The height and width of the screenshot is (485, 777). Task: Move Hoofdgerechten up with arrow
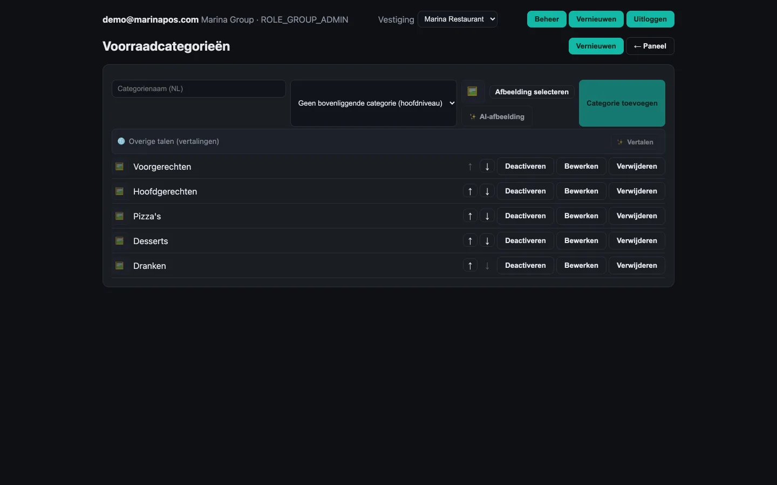click(x=470, y=191)
